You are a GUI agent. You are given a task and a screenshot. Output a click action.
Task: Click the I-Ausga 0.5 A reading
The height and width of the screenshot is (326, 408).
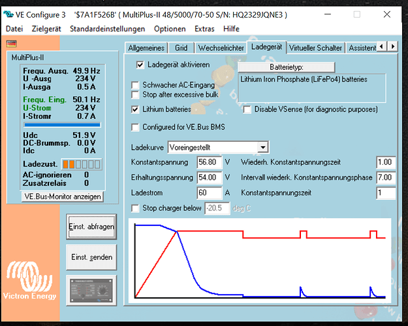(x=59, y=87)
